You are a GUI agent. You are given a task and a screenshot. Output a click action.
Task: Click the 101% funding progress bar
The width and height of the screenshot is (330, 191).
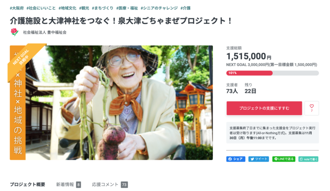click(272, 73)
